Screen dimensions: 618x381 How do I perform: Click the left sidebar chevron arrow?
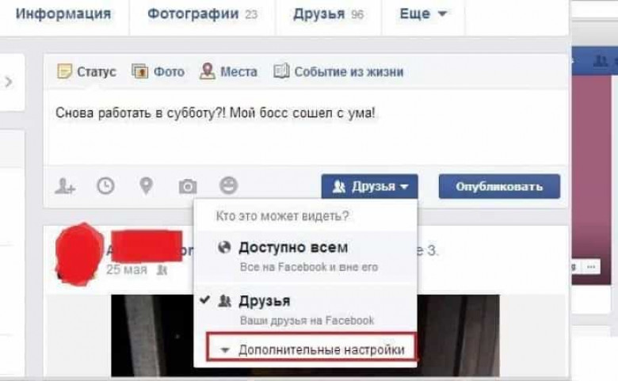tap(8, 82)
